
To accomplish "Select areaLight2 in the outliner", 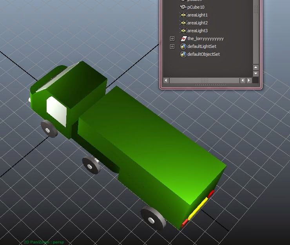I will [x=198, y=23].
